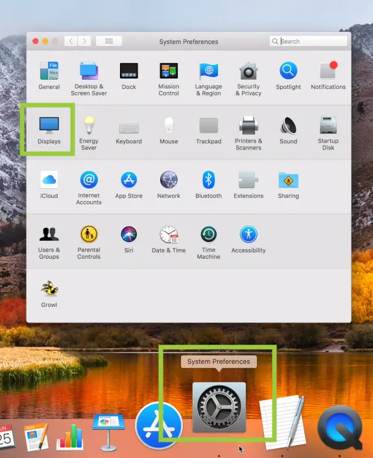Open Mission Control preferences

(x=169, y=78)
